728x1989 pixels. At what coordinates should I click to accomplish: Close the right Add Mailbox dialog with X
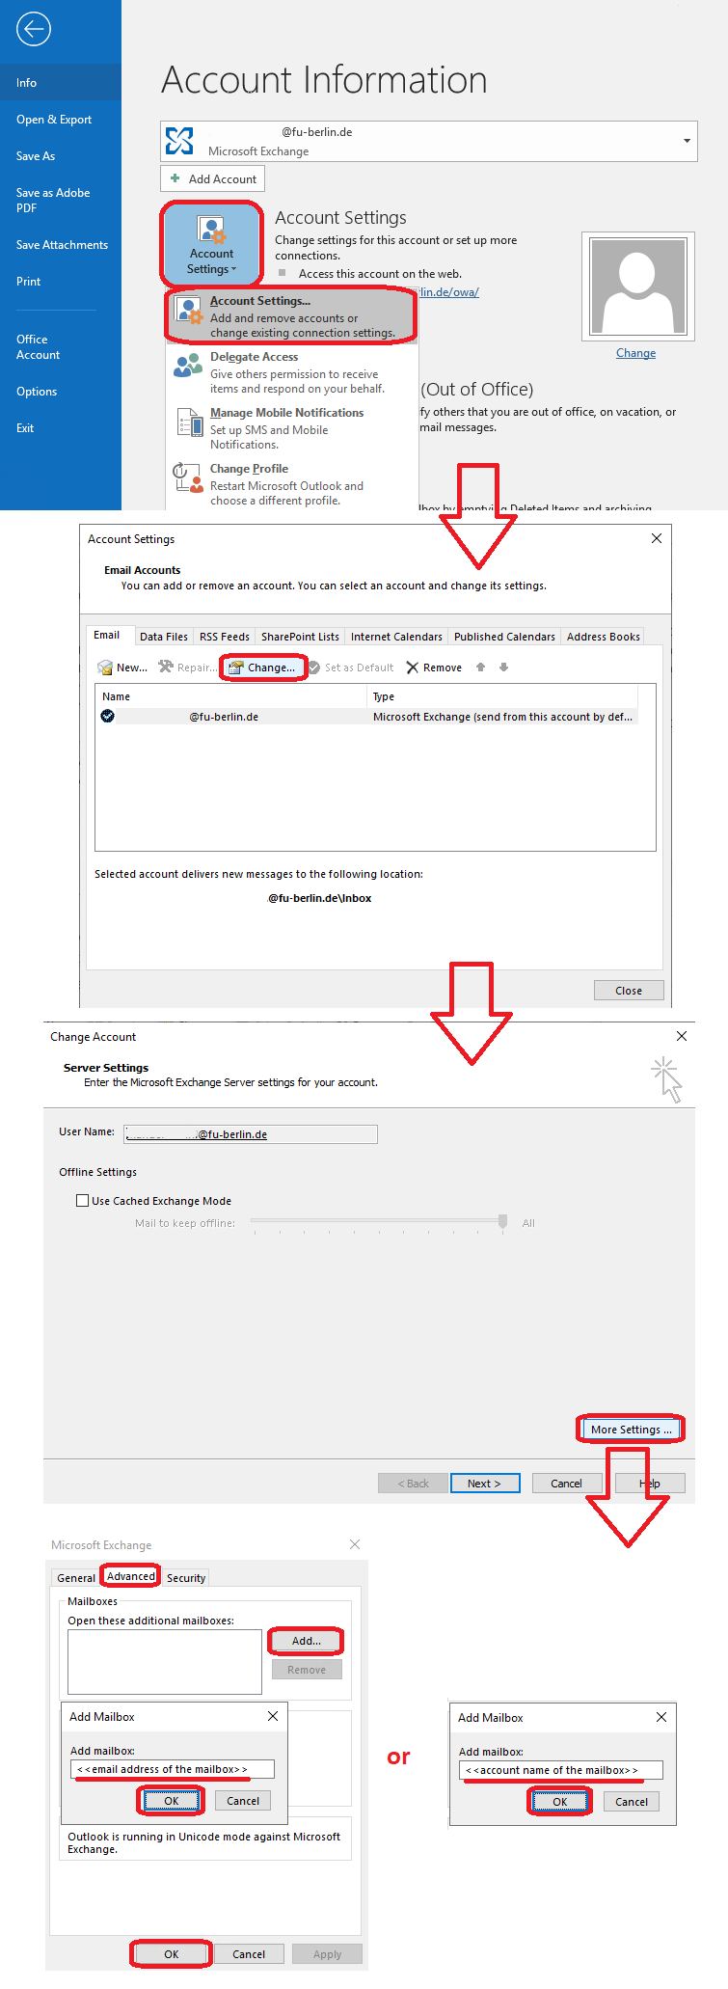pyautogui.click(x=661, y=1717)
